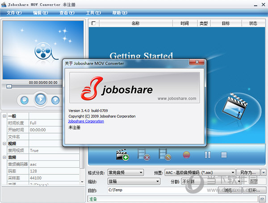Click the 另存为... button
268x203 pixels.
(248, 173)
